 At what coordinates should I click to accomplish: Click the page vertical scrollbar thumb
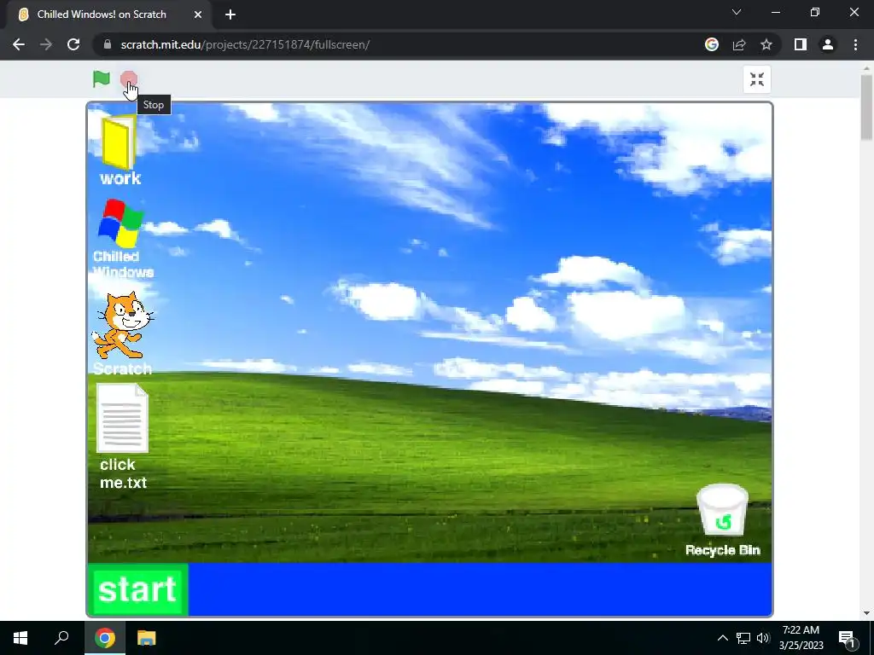(866, 107)
